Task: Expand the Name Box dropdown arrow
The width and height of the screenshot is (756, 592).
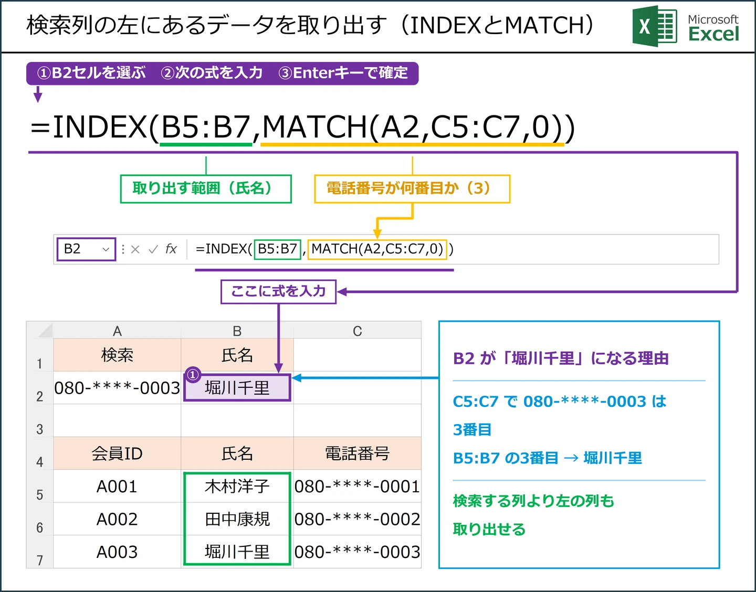Action: pos(106,249)
